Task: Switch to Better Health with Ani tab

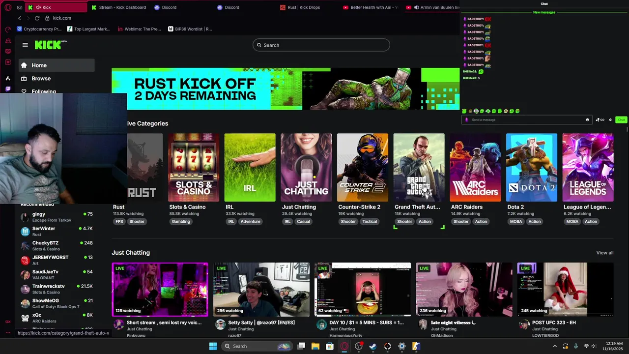Action: point(371,7)
